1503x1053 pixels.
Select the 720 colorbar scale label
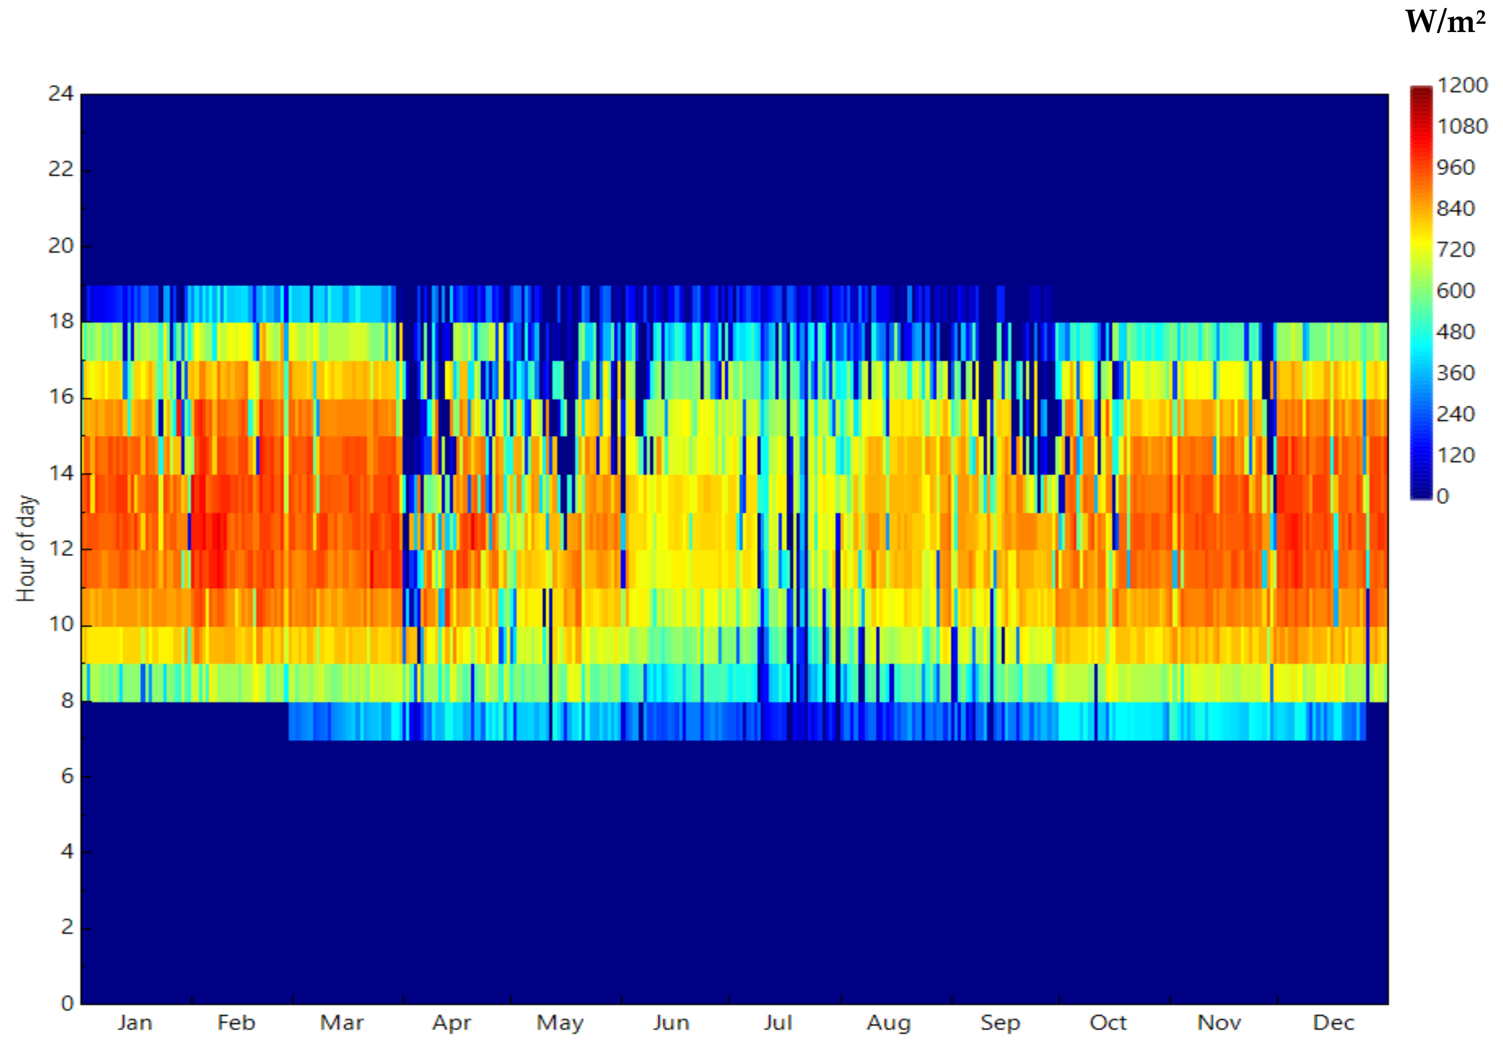(x=1455, y=250)
